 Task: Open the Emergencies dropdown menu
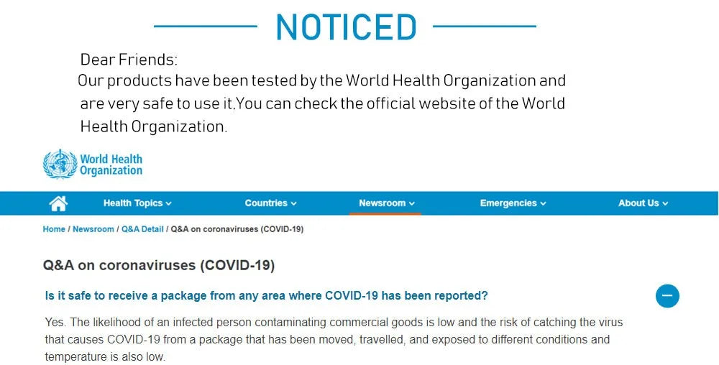(513, 203)
